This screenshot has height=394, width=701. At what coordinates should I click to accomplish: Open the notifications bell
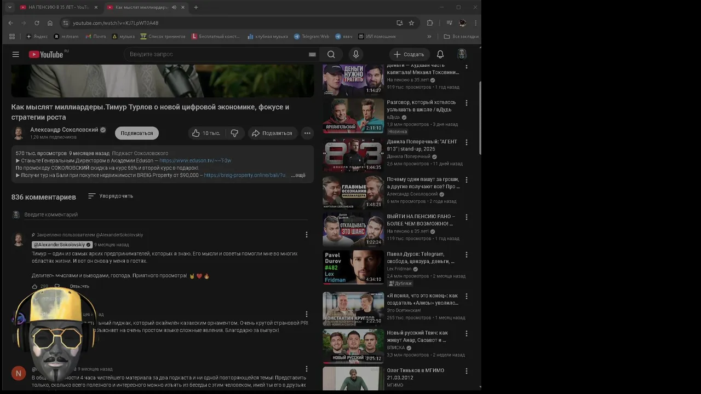(440, 54)
